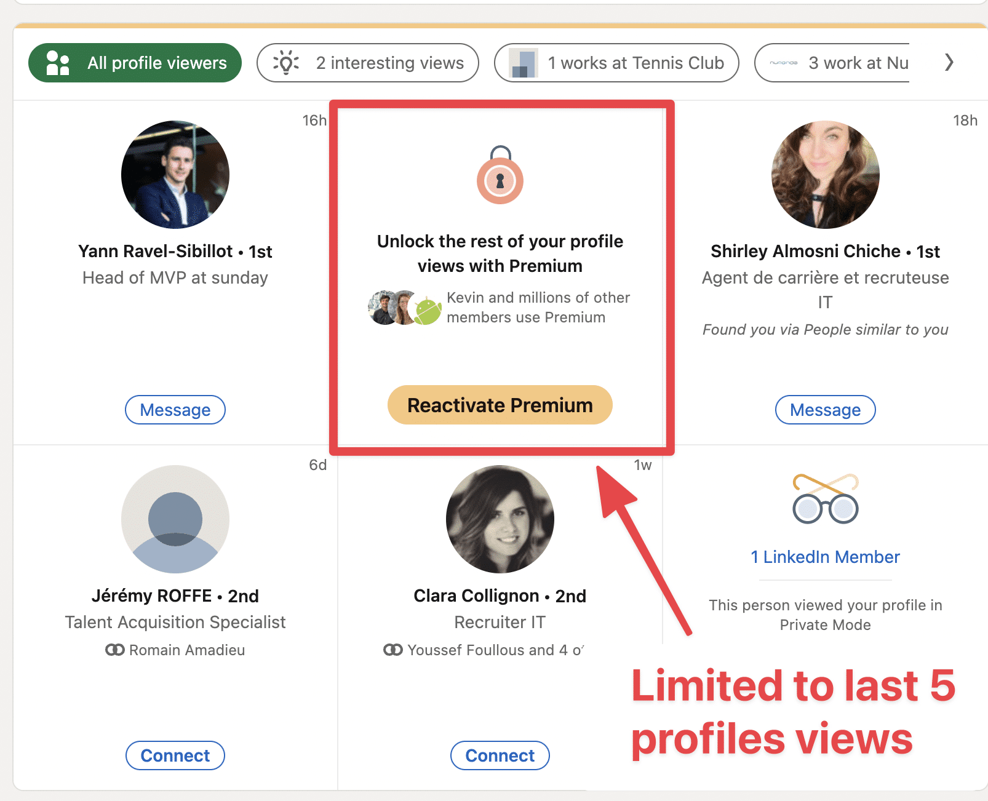The height and width of the screenshot is (801, 988).
Task: Click Youssef Foullous mutual connections link
Action: point(496,650)
